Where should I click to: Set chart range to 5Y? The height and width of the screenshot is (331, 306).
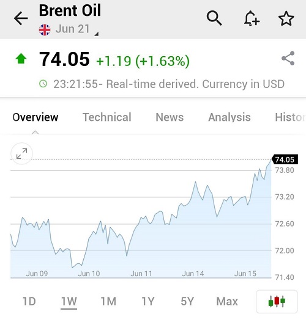point(187,301)
